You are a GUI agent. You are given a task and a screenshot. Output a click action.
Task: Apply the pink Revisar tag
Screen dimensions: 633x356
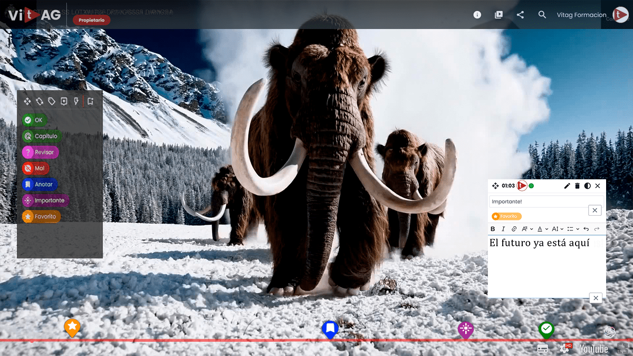pyautogui.click(x=40, y=152)
